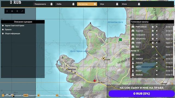
Task: Toggle star for VAMBA
Action: pyautogui.click(x=153, y=43)
